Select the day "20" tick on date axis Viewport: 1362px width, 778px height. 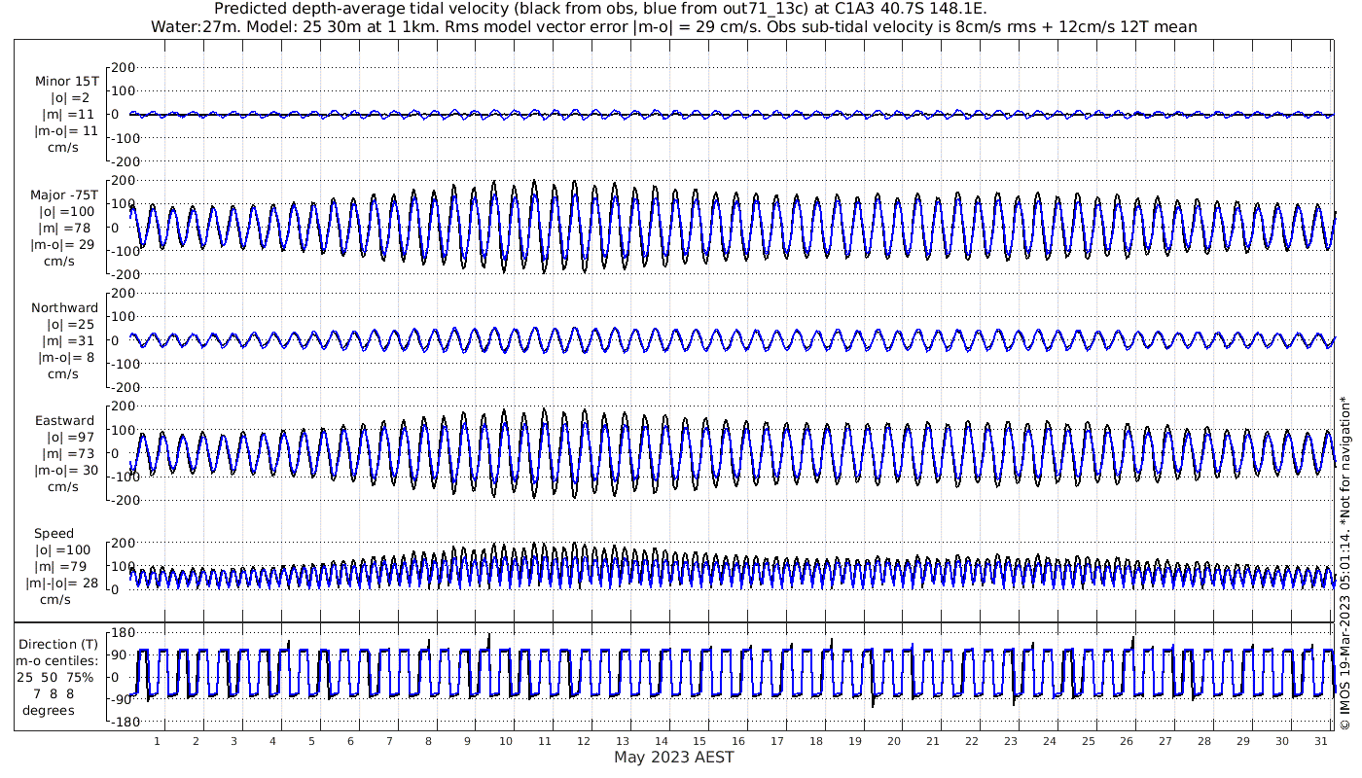click(x=894, y=741)
